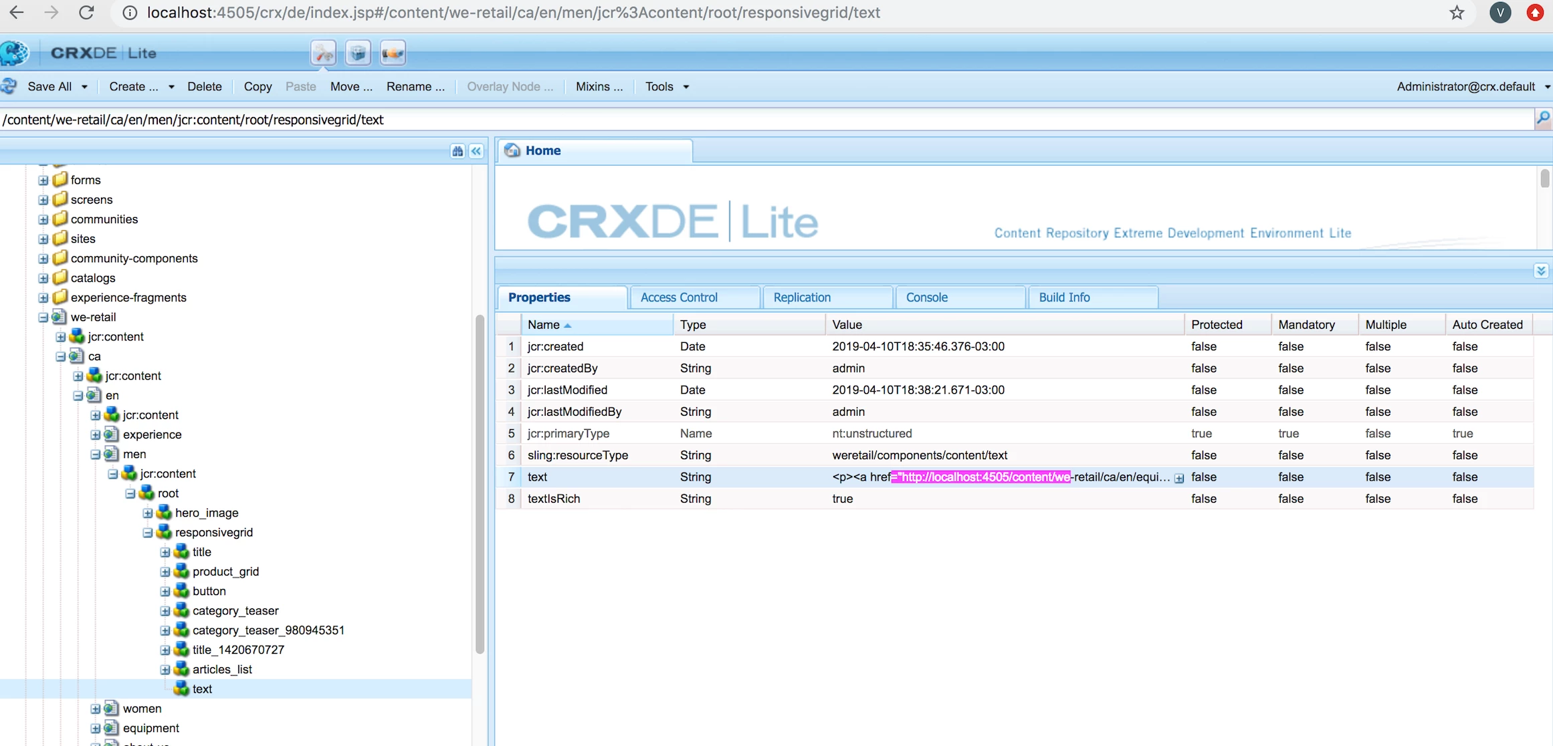Viewport: 1553px width, 746px height.
Task: Expand the hero_image node
Action: (x=148, y=513)
